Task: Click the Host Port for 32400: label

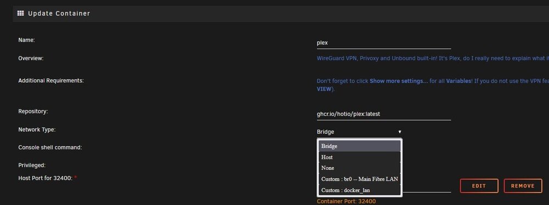Action: pyautogui.click(x=45, y=178)
